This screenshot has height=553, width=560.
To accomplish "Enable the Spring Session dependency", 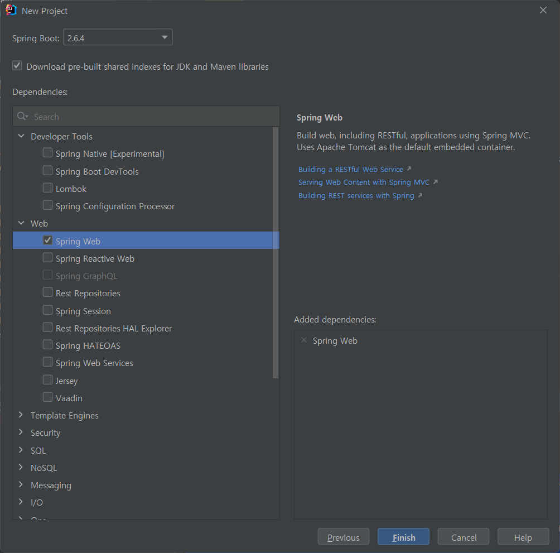I will pyautogui.click(x=47, y=310).
